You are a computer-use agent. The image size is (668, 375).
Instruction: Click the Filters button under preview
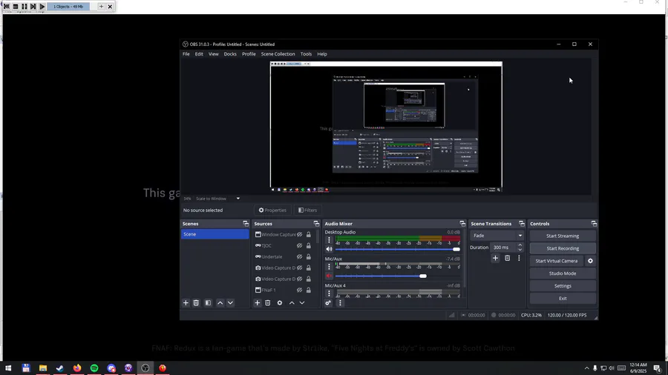pos(307,210)
